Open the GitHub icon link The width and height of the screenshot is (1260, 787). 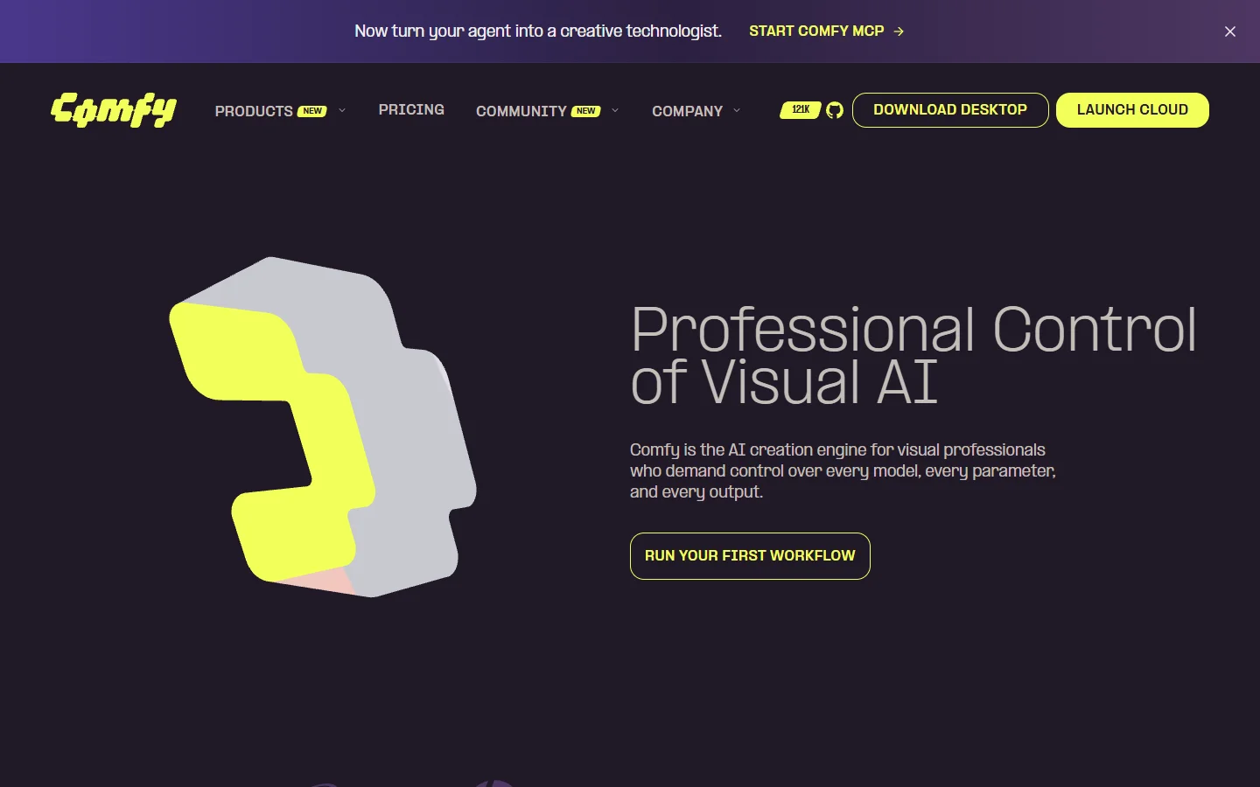pyautogui.click(x=835, y=110)
